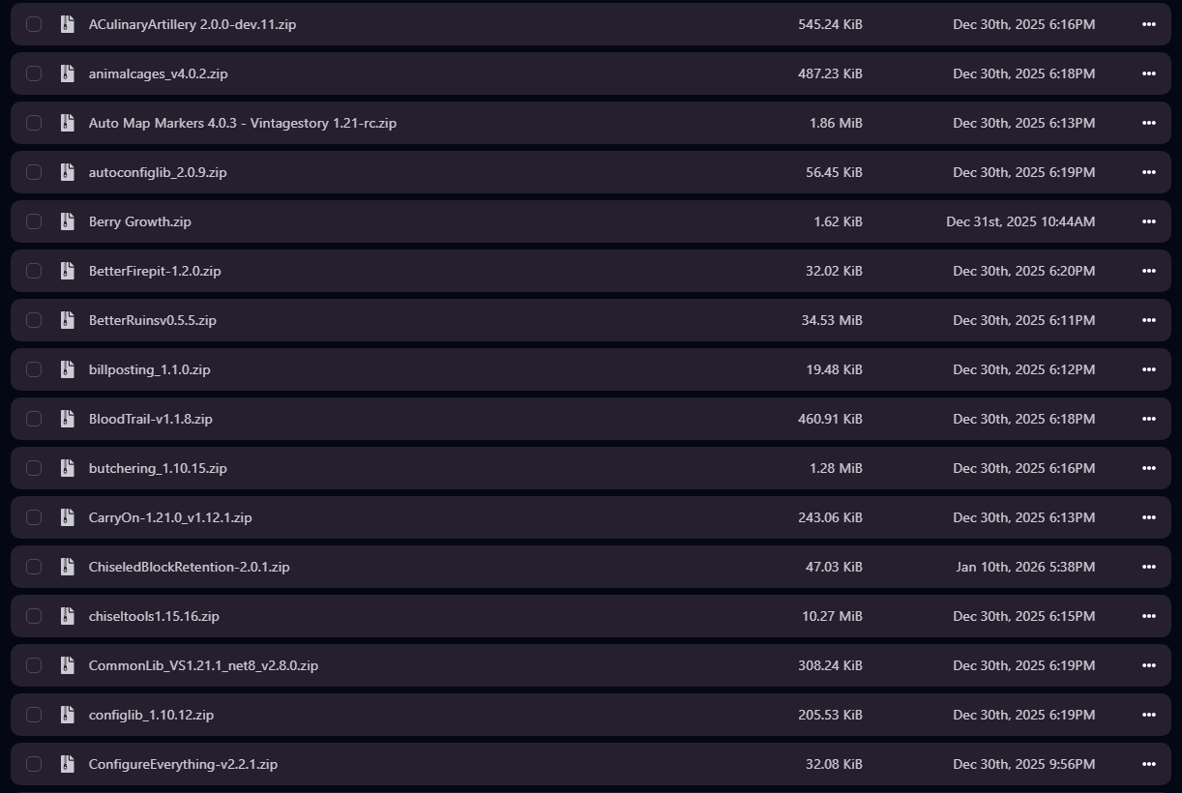Click the file icon next to configlib_1.10.12.zip
1182x793 pixels.
click(67, 715)
